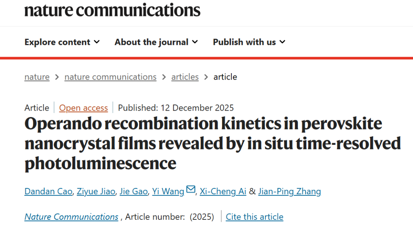Open the Explore content menu
The height and width of the screenshot is (229, 413).
[x=57, y=42]
